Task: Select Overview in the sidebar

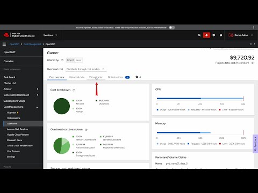Action: (x=9, y=61)
